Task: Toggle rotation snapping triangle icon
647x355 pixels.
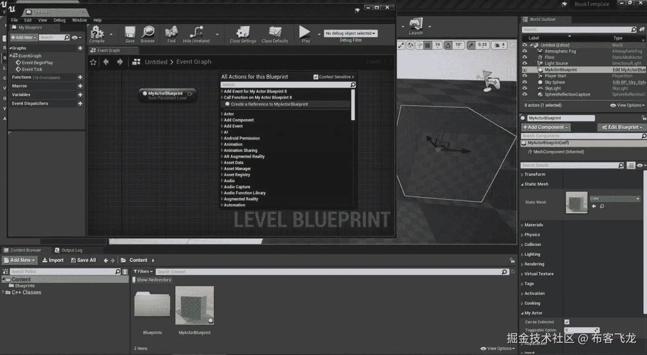Action: [448, 45]
